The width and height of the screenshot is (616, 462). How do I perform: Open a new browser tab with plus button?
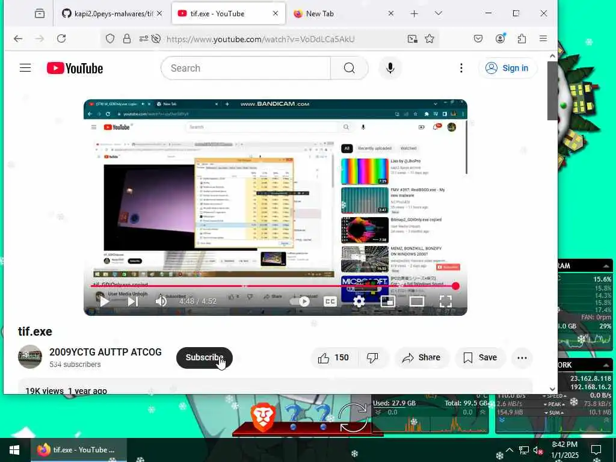(x=414, y=14)
